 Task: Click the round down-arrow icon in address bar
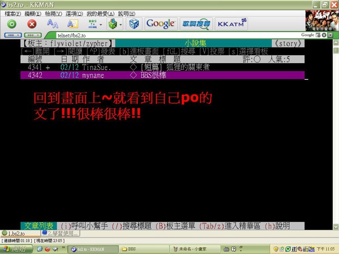324,35
